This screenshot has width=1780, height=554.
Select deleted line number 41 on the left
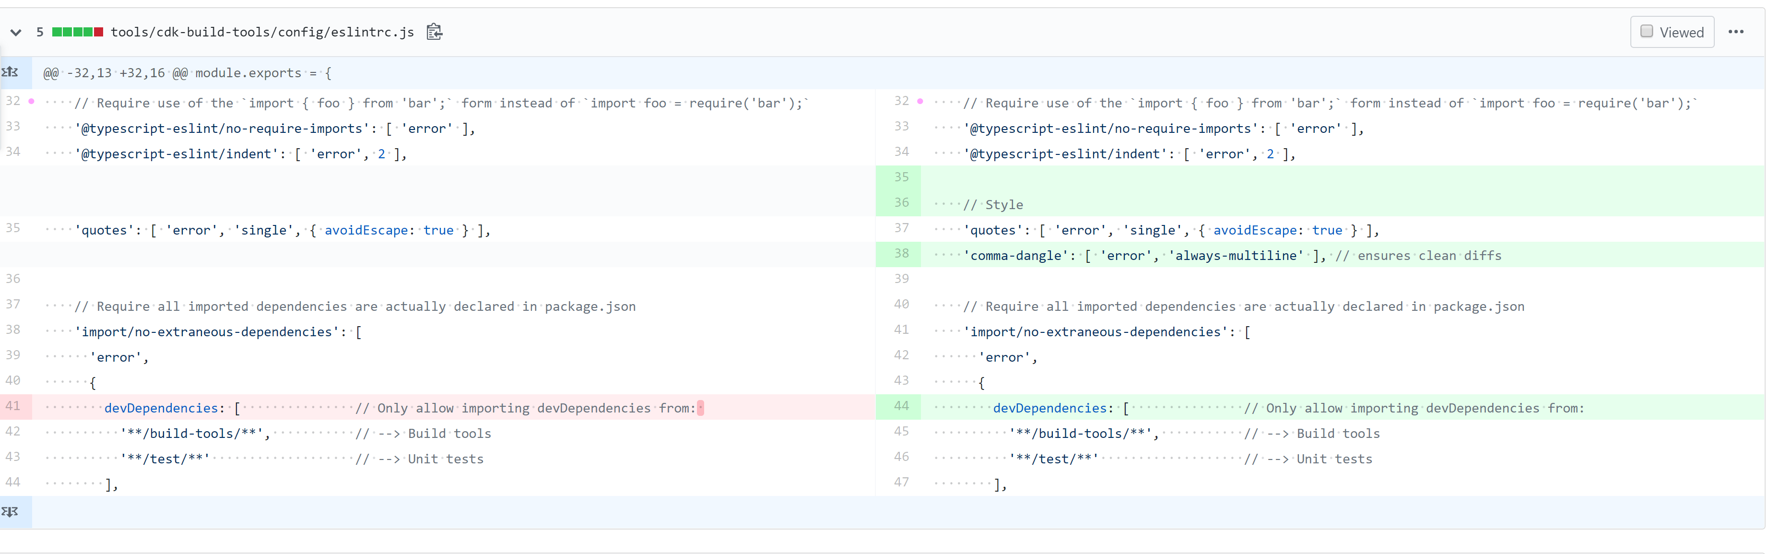point(13,406)
